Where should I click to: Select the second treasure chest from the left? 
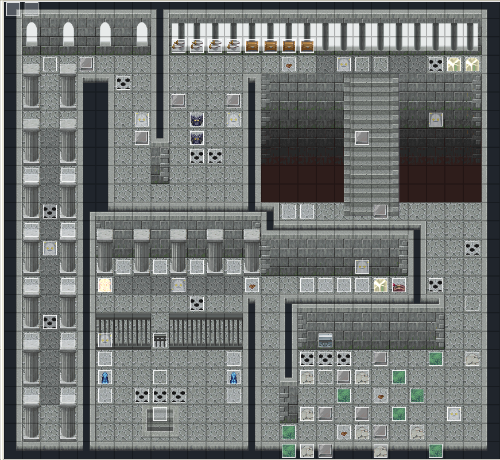pyautogui.click(x=270, y=45)
